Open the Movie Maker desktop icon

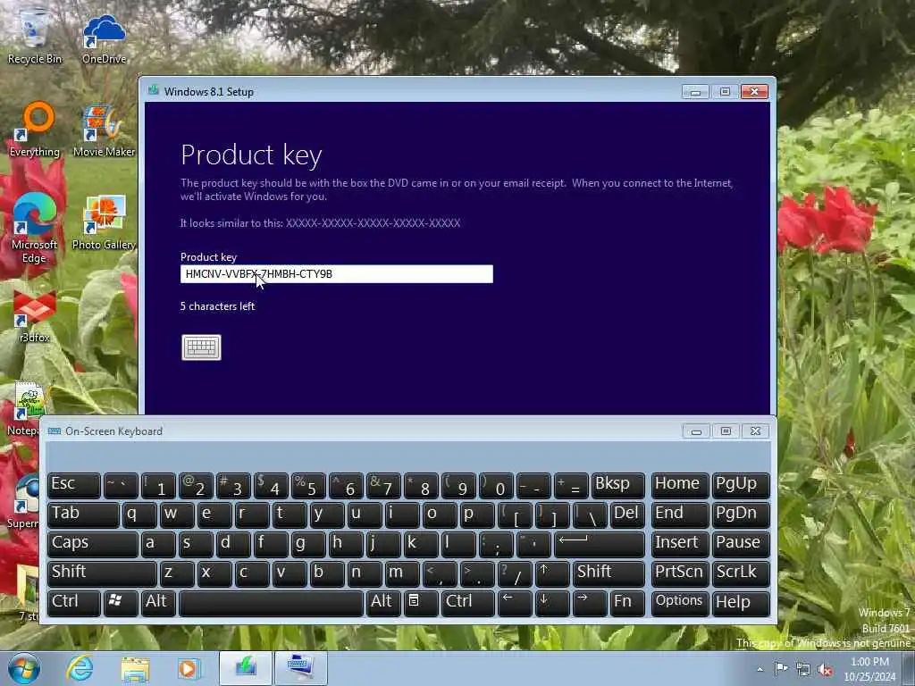click(x=104, y=130)
